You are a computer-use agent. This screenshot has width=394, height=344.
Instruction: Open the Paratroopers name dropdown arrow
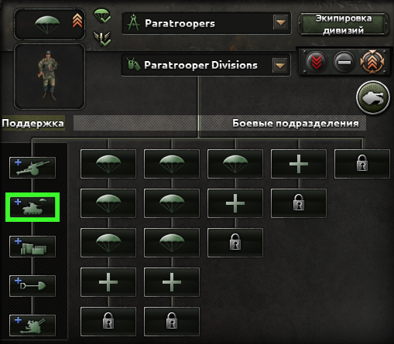[x=281, y=23]
